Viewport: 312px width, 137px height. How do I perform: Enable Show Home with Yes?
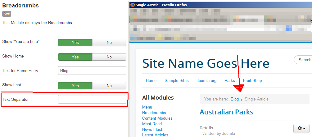coord(75,57)
